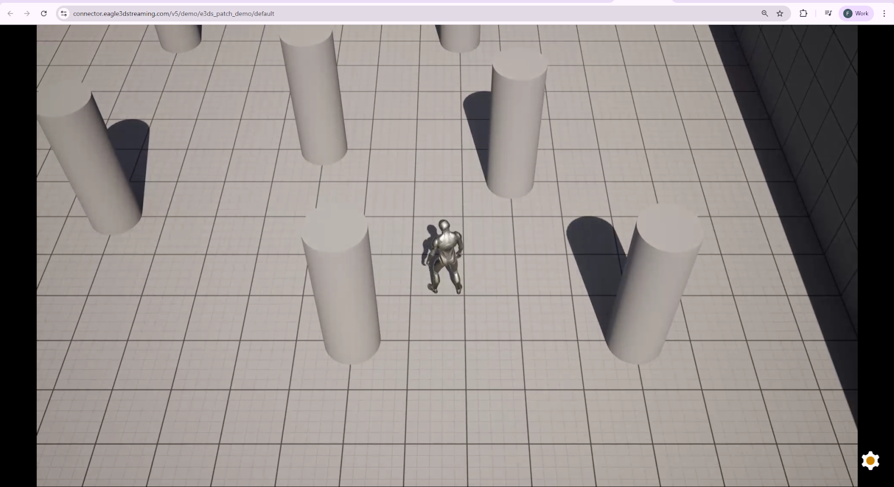Click the tall cylinder at top center-left
894x487 pixels.
(314, 95)
